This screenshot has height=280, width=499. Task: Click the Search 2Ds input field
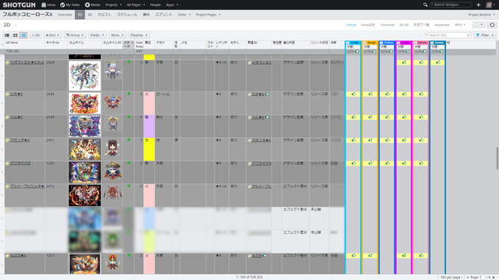[448, 35]
